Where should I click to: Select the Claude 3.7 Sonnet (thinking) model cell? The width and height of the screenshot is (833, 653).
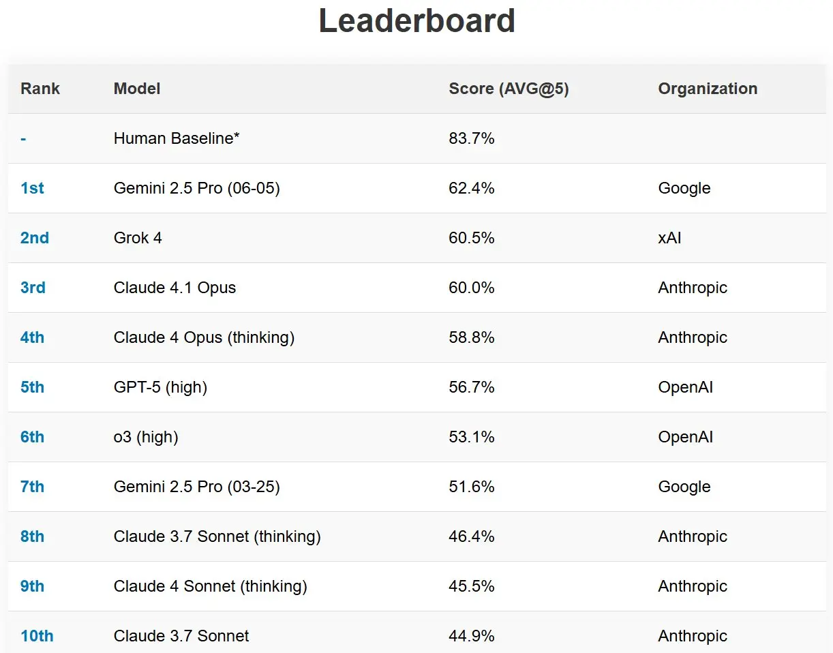coord(217,536)
